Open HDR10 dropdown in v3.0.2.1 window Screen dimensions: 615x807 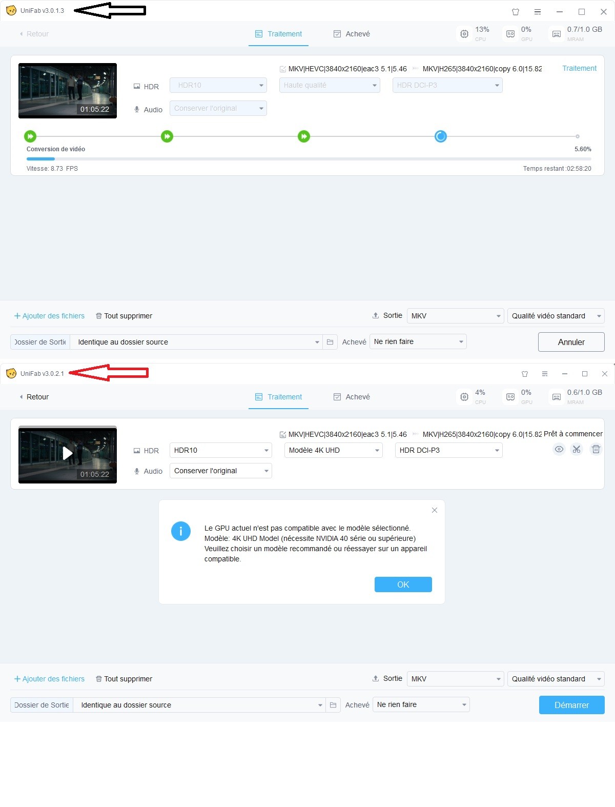[220, 450]
